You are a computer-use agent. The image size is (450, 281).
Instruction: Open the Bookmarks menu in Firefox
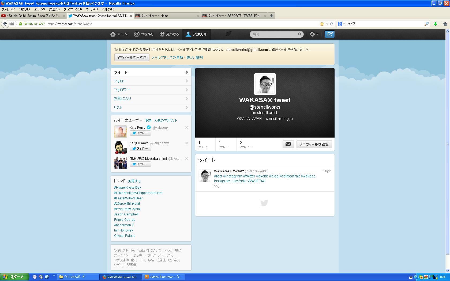(72, 9)
